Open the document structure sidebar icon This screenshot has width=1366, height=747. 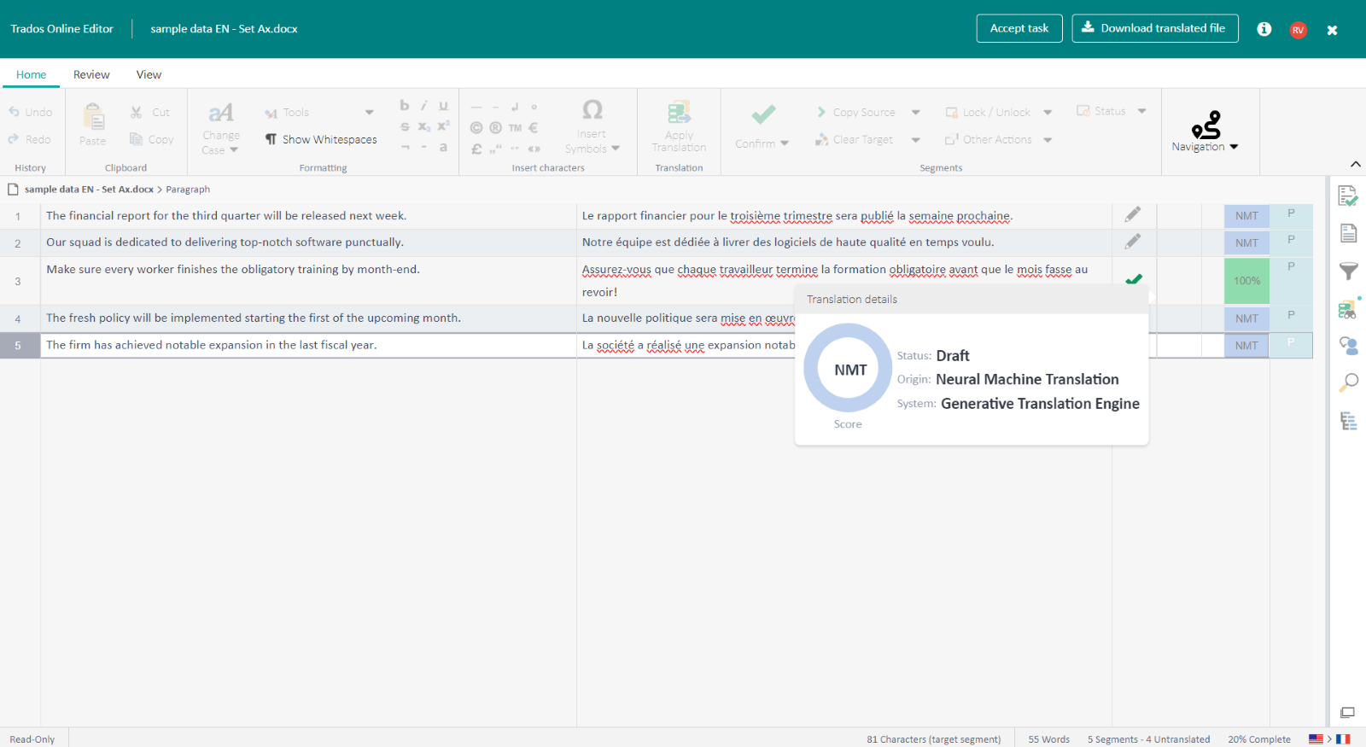[x=1348, y=421]
